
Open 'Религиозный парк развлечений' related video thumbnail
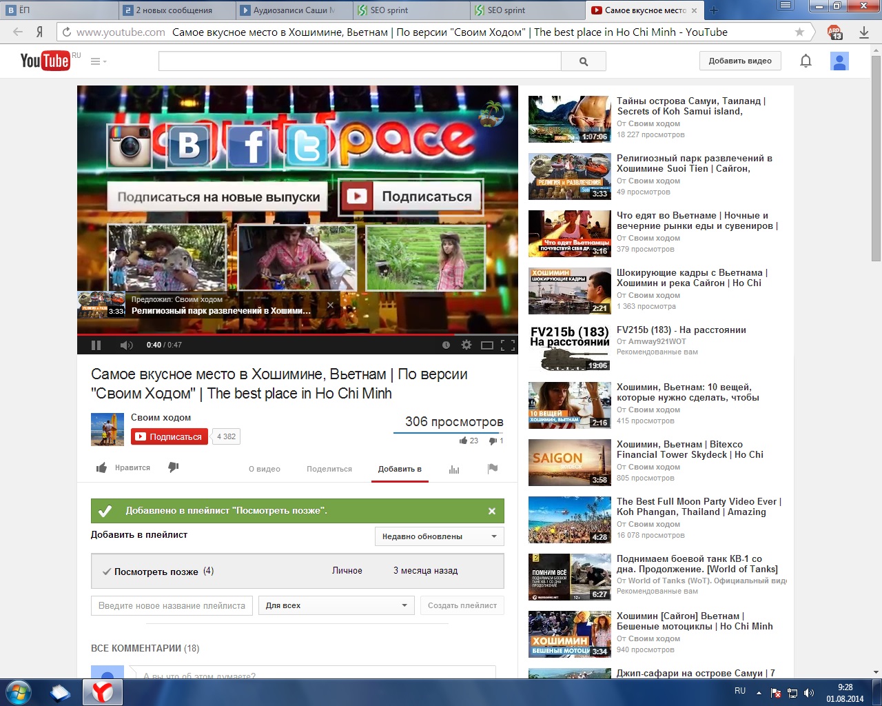570,176
